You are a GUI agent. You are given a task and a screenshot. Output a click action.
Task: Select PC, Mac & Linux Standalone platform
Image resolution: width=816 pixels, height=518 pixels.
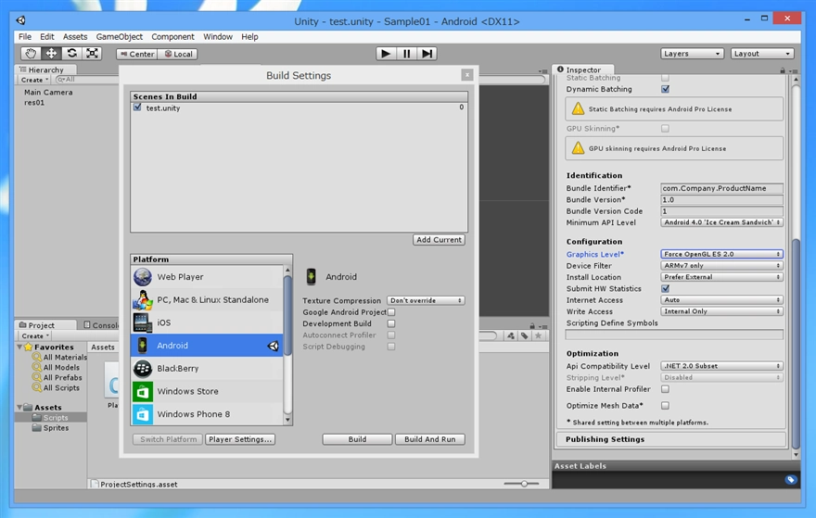point(207,299)
